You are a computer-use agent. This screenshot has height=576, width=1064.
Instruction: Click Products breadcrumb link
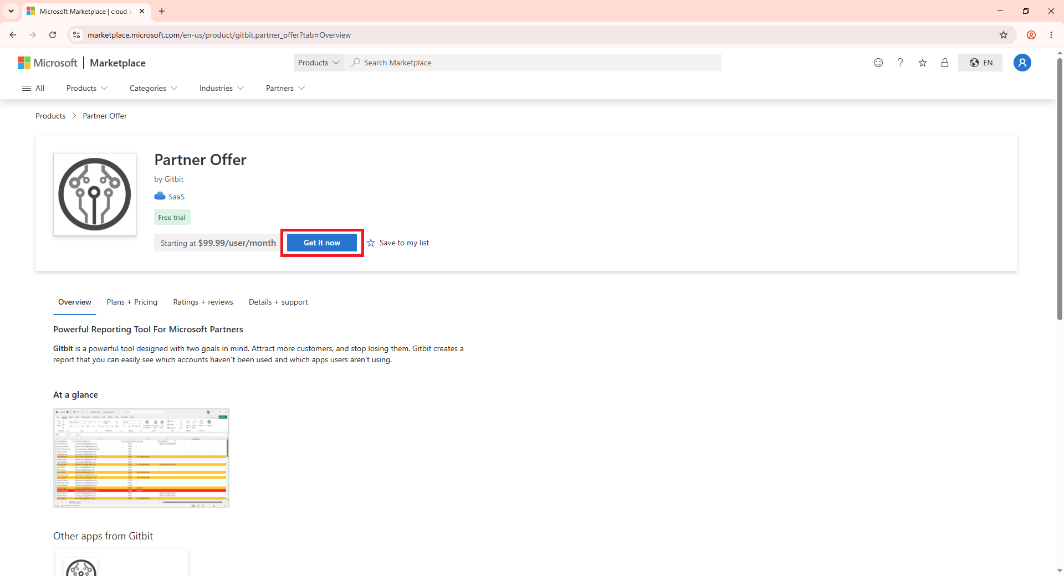(x=50, y=116)
